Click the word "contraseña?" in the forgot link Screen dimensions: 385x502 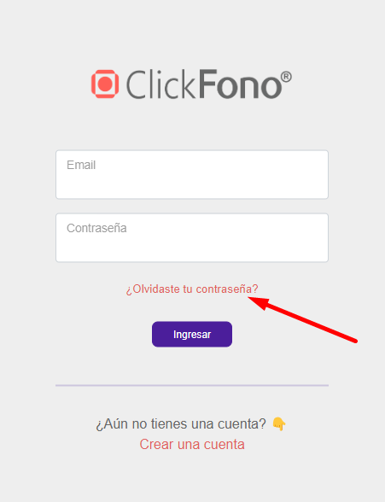point(227,289)
